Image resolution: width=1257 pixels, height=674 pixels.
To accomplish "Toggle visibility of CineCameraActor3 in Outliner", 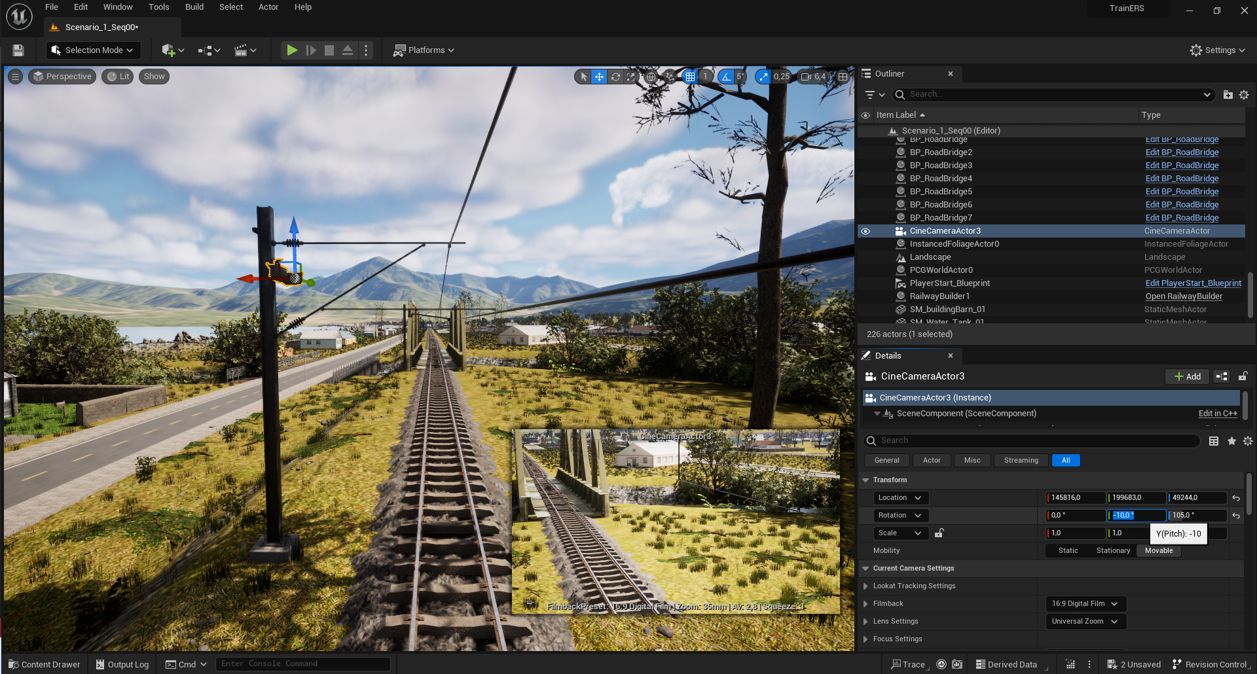I will 865,231.
